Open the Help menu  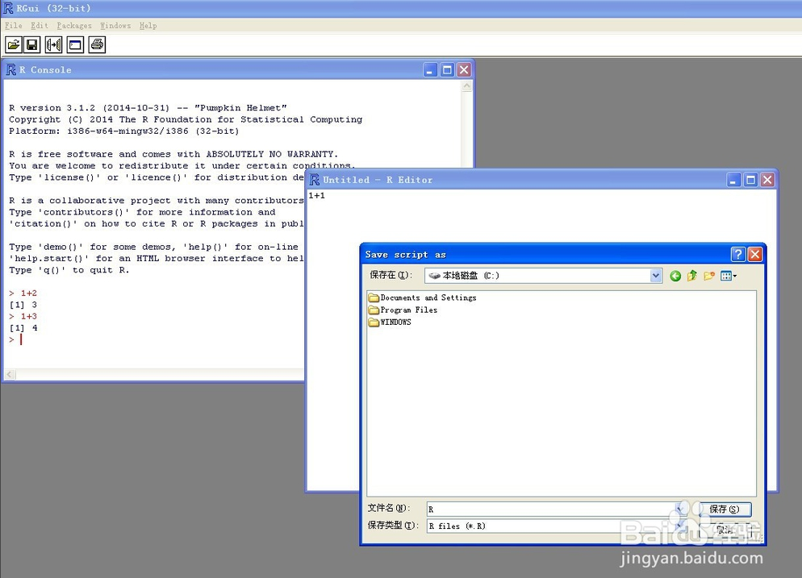pos(148,26)
